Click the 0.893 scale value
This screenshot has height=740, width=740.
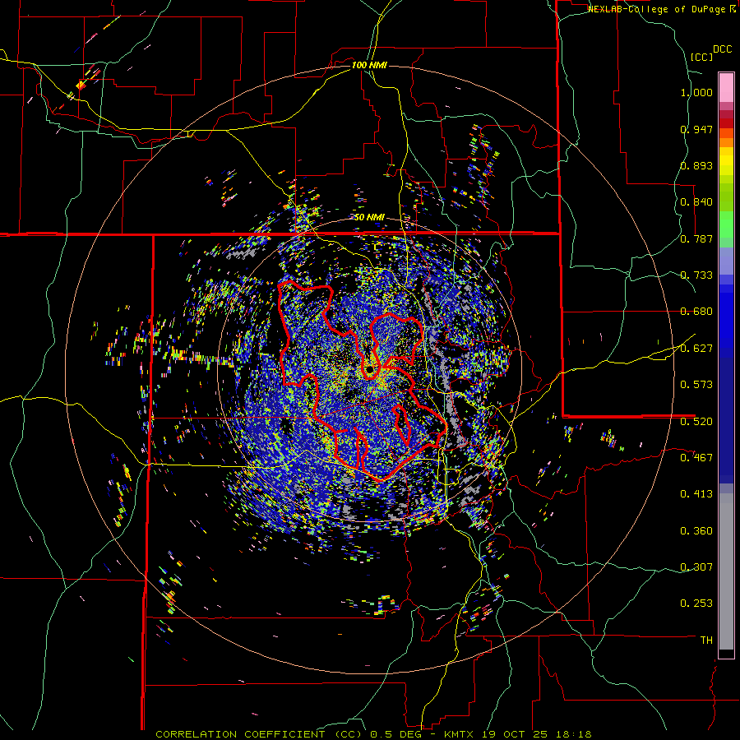pos(696,165)
